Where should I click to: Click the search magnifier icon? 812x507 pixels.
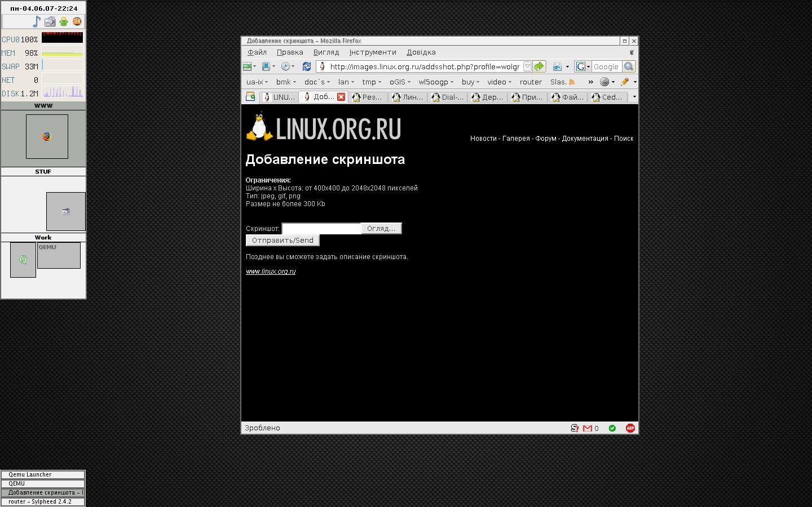pyautogui.click(x=629, y=66)
